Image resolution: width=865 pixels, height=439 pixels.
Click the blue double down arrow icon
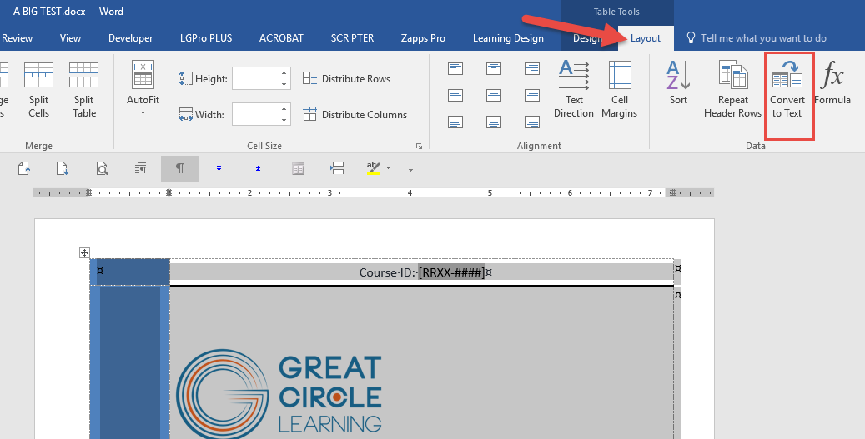[219, 168]
